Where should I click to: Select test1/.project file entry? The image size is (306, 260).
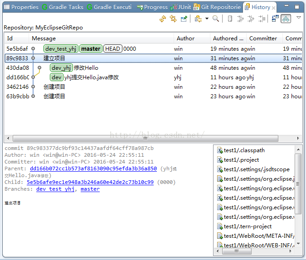238,160
